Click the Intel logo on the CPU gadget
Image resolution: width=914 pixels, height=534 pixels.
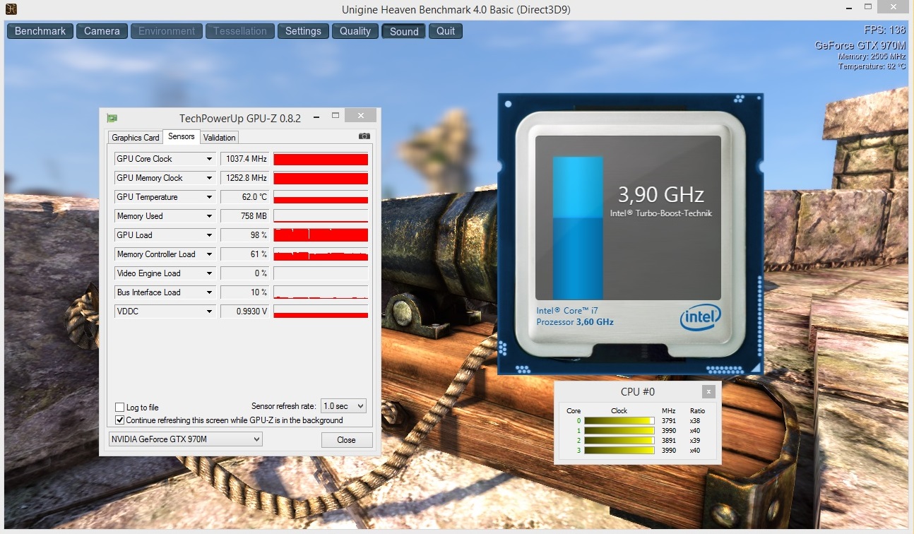tap(699, 318)
